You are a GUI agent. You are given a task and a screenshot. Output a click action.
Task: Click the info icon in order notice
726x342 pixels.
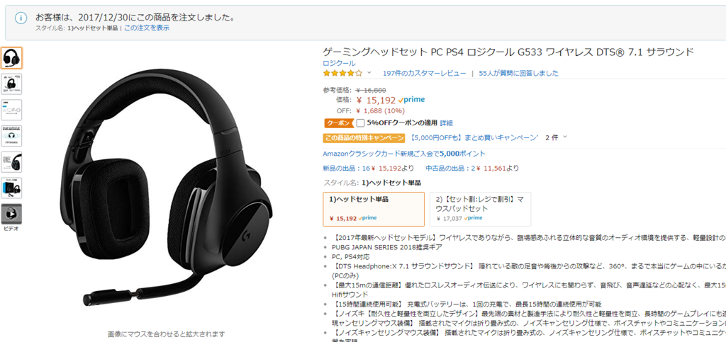21,18
